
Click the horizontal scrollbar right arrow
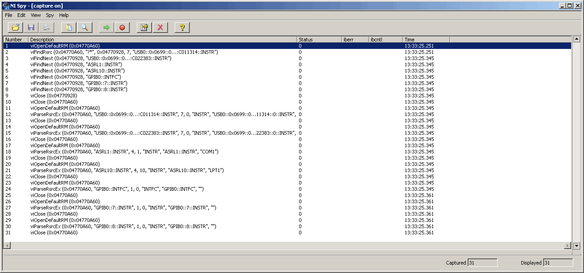(x=568, y=245)
